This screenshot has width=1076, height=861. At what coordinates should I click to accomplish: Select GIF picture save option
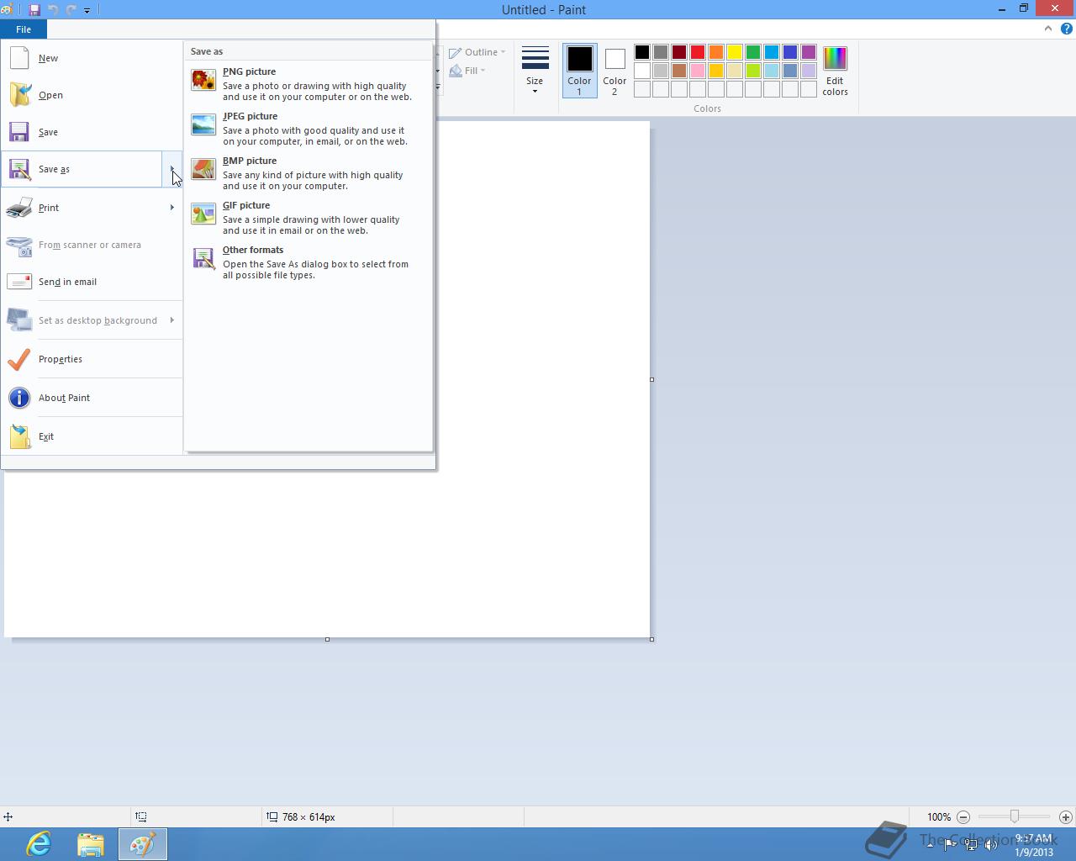pos(309,218)
